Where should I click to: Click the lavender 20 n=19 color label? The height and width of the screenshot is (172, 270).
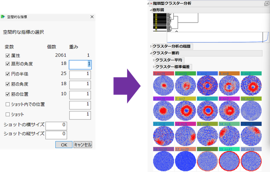(x=251, y=149)
